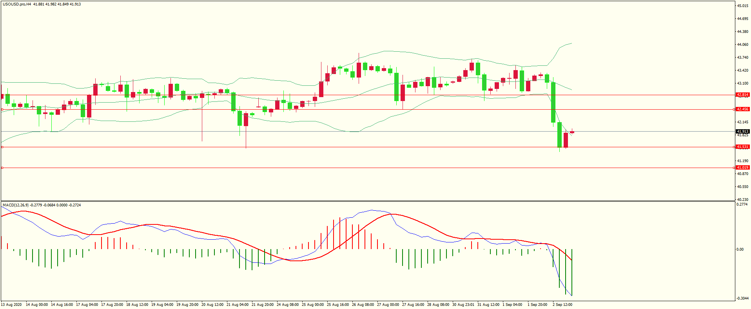The image size is (751, 309).
Task: Click the 41.190 value on price axis
Action: click(x=743, y=161)
